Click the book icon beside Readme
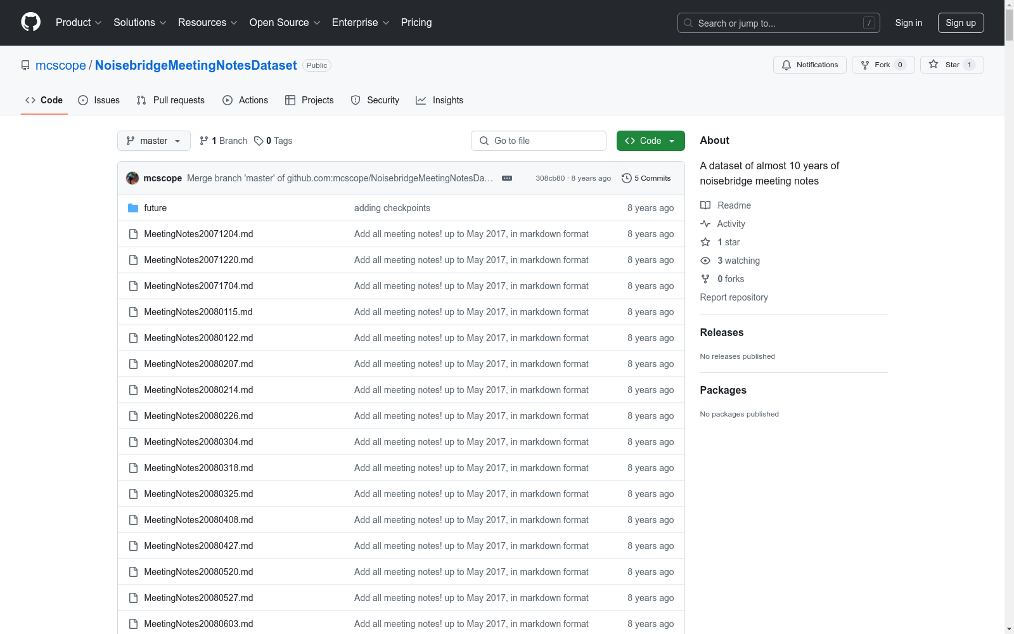Image resolution: width=1014 pixels, height=634 pixels. click(705, 205)
